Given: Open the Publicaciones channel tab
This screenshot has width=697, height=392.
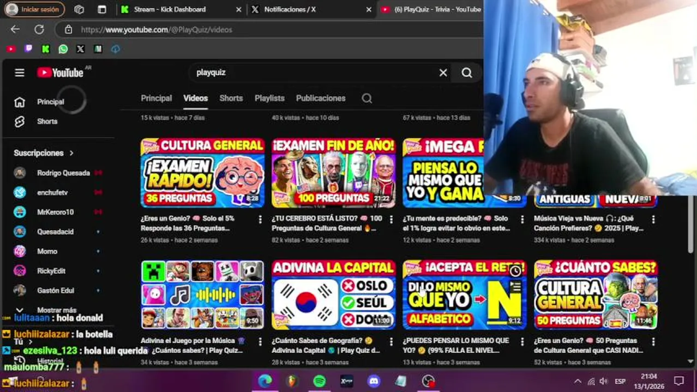Looking at the screenshot, I should click(x=321, y=98).
